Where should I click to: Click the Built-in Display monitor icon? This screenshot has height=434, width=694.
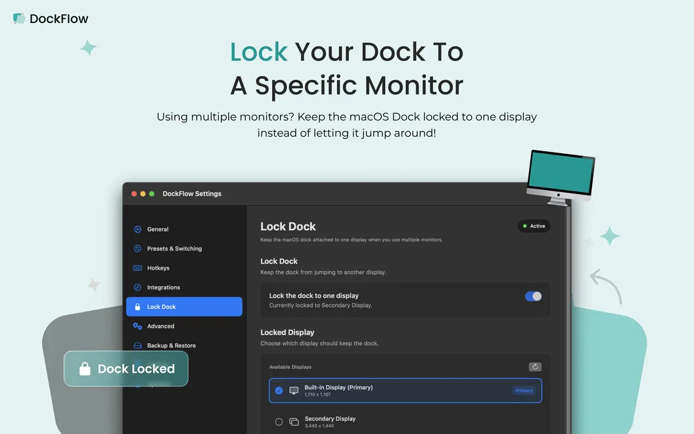coord(294,391)
